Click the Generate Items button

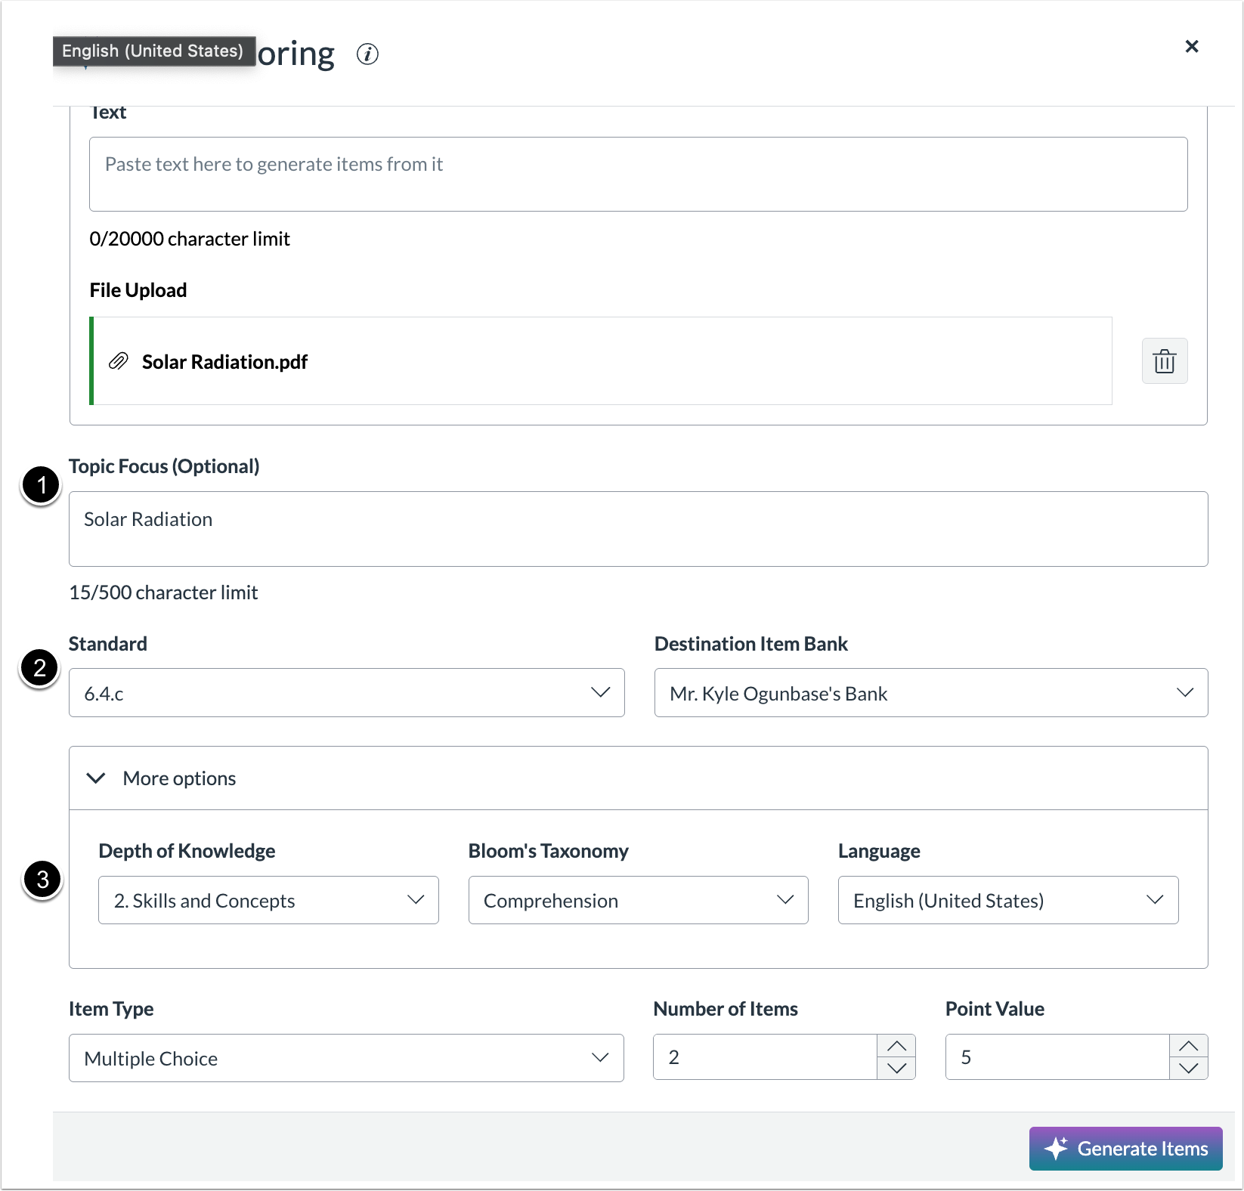pyautogui.click(x=1126, y=1149)
